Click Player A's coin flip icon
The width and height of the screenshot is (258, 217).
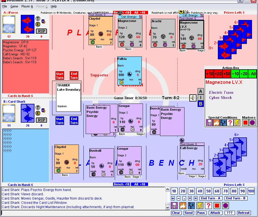38,25
